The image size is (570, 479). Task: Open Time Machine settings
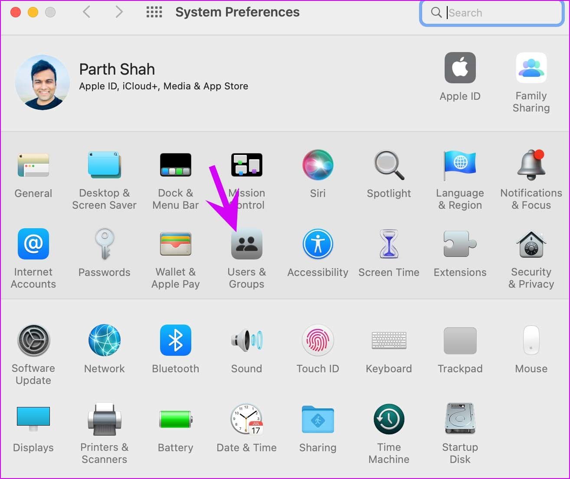tap(389, 419)
